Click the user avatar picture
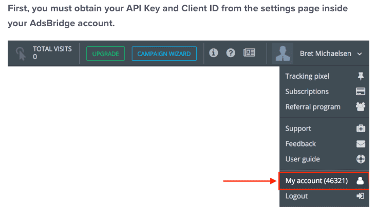Viewport: 376px width, 219px height. (x=283, y=53)
